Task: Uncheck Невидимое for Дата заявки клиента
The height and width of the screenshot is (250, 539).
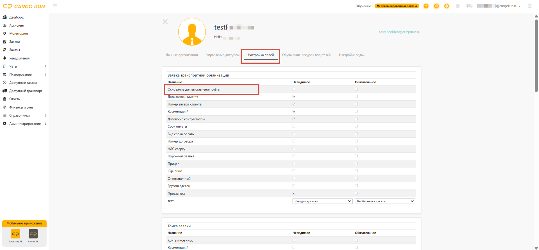Action: coord(294,97)
